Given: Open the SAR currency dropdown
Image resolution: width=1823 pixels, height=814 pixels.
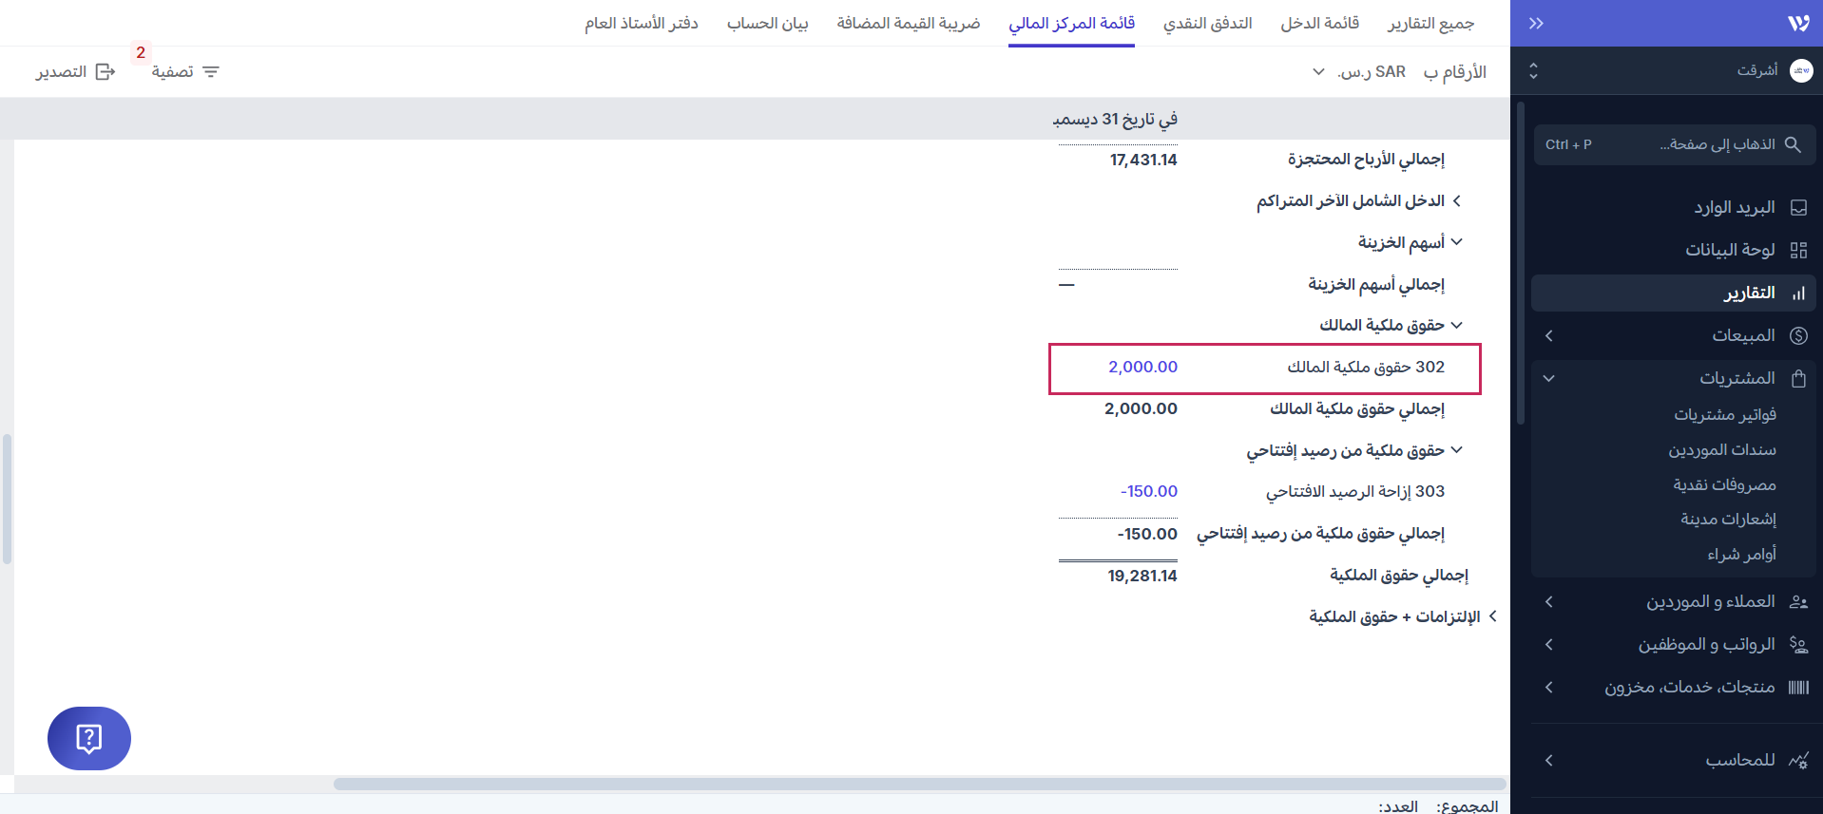Looking at the screenshot, I should [x=1318, y=72].
